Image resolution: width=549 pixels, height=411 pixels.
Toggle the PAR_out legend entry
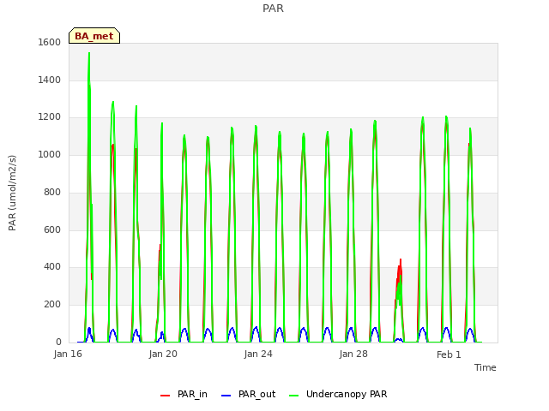248,394
